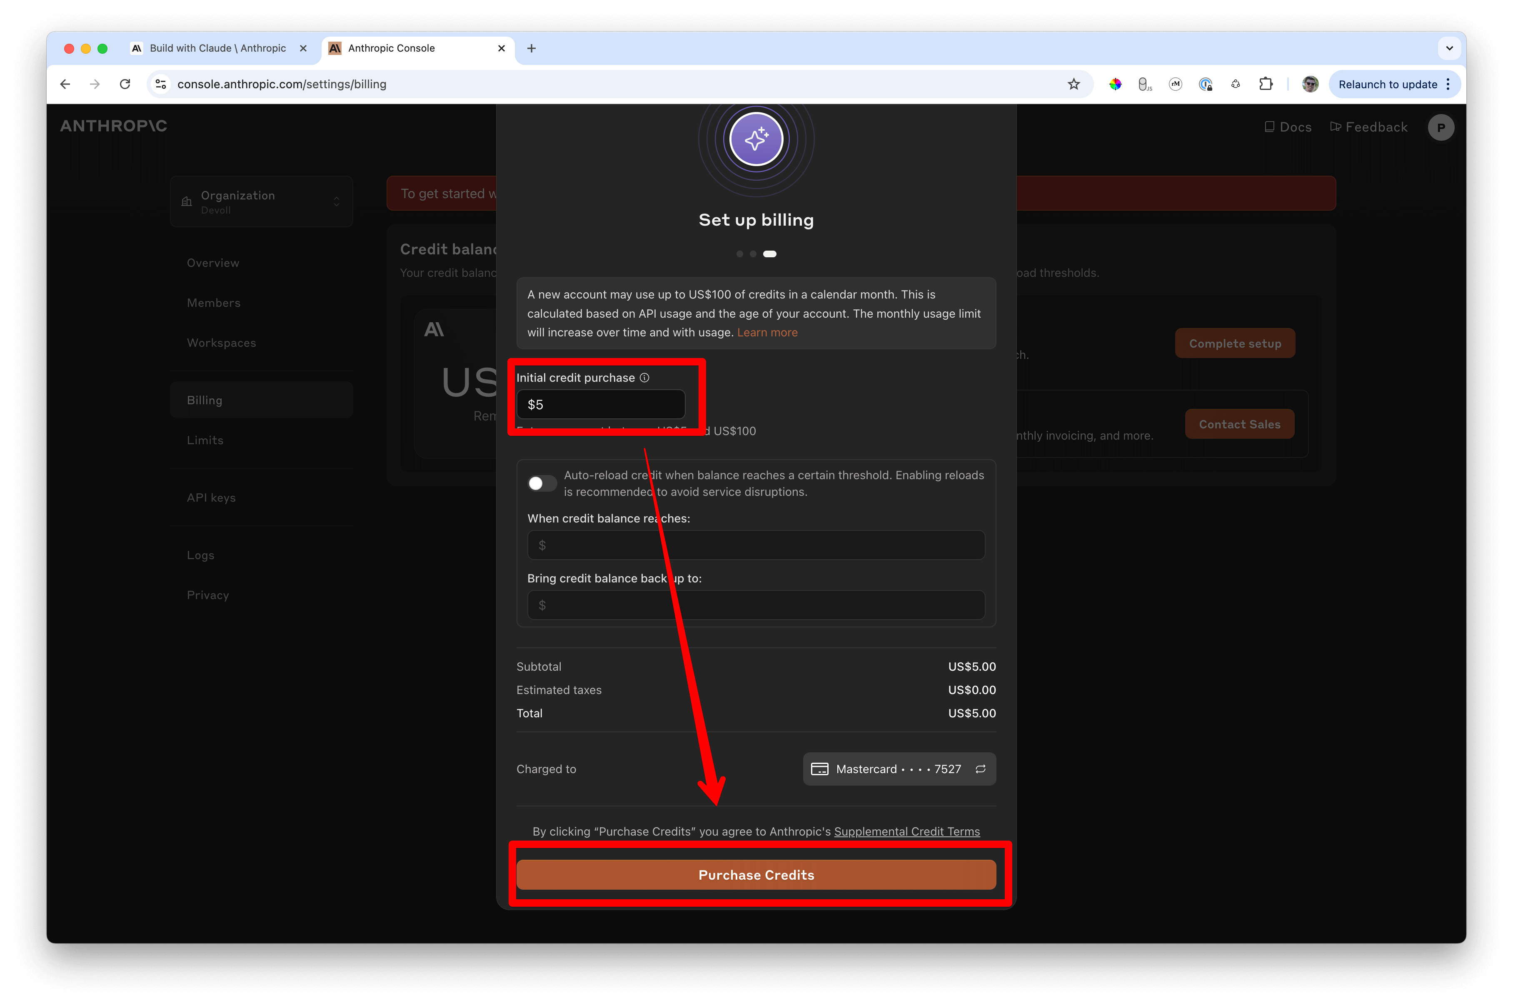
Task: Open site information icon in address bar
Action: 161,84
